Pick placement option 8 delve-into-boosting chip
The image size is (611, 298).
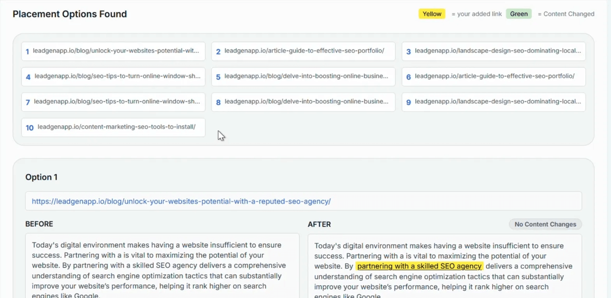click(303, 102)
